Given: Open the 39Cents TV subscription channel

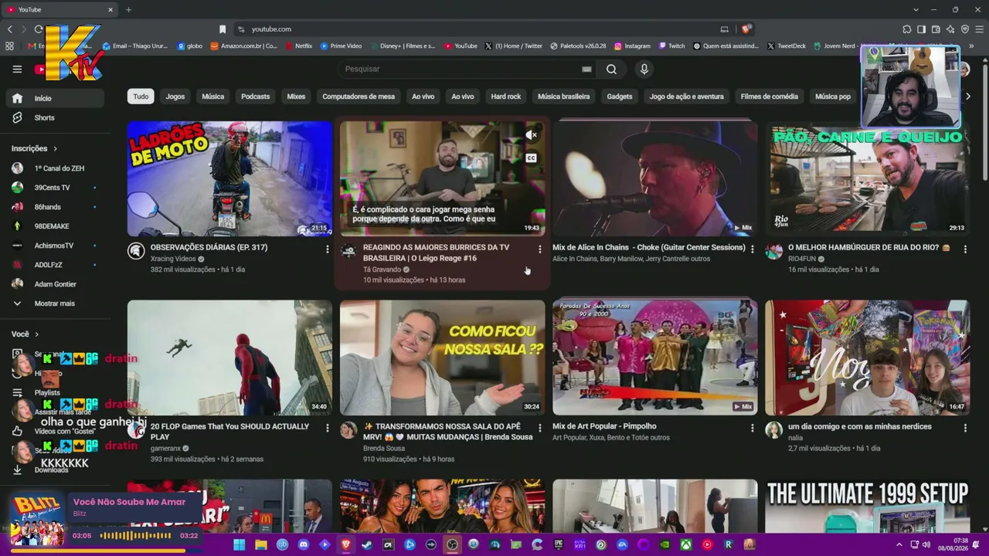Looking at the screenshot, I should (x=52, y=188).
